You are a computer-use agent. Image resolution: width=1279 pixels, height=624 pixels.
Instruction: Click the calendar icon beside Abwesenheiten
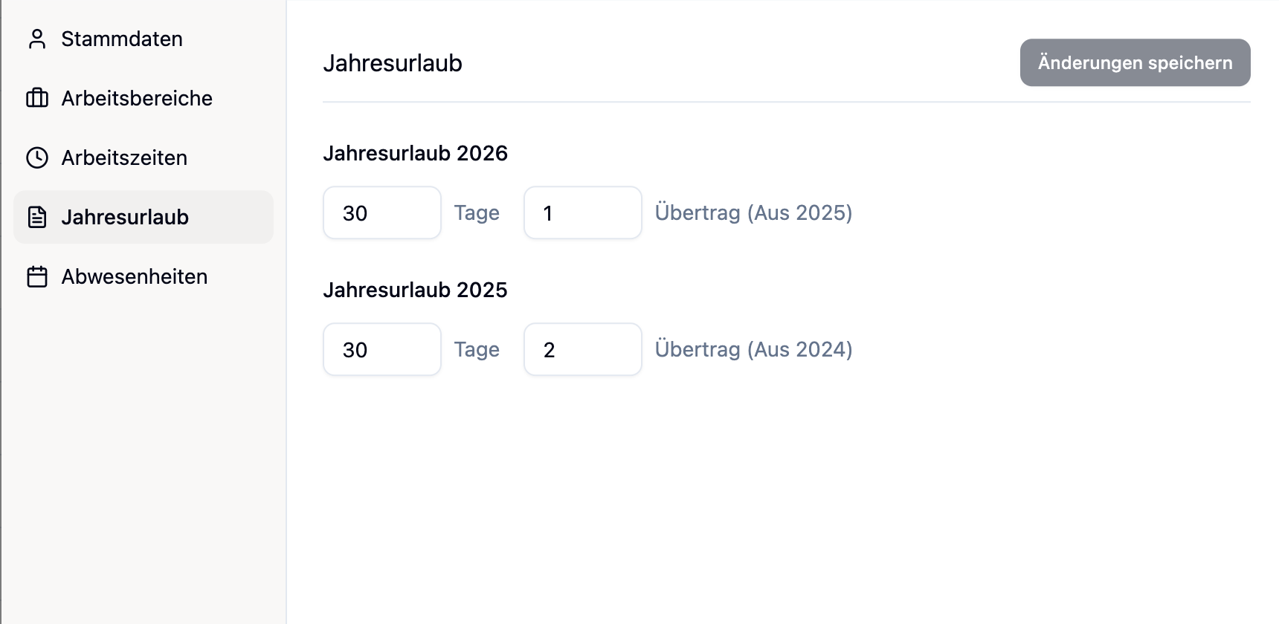(37, 276)
